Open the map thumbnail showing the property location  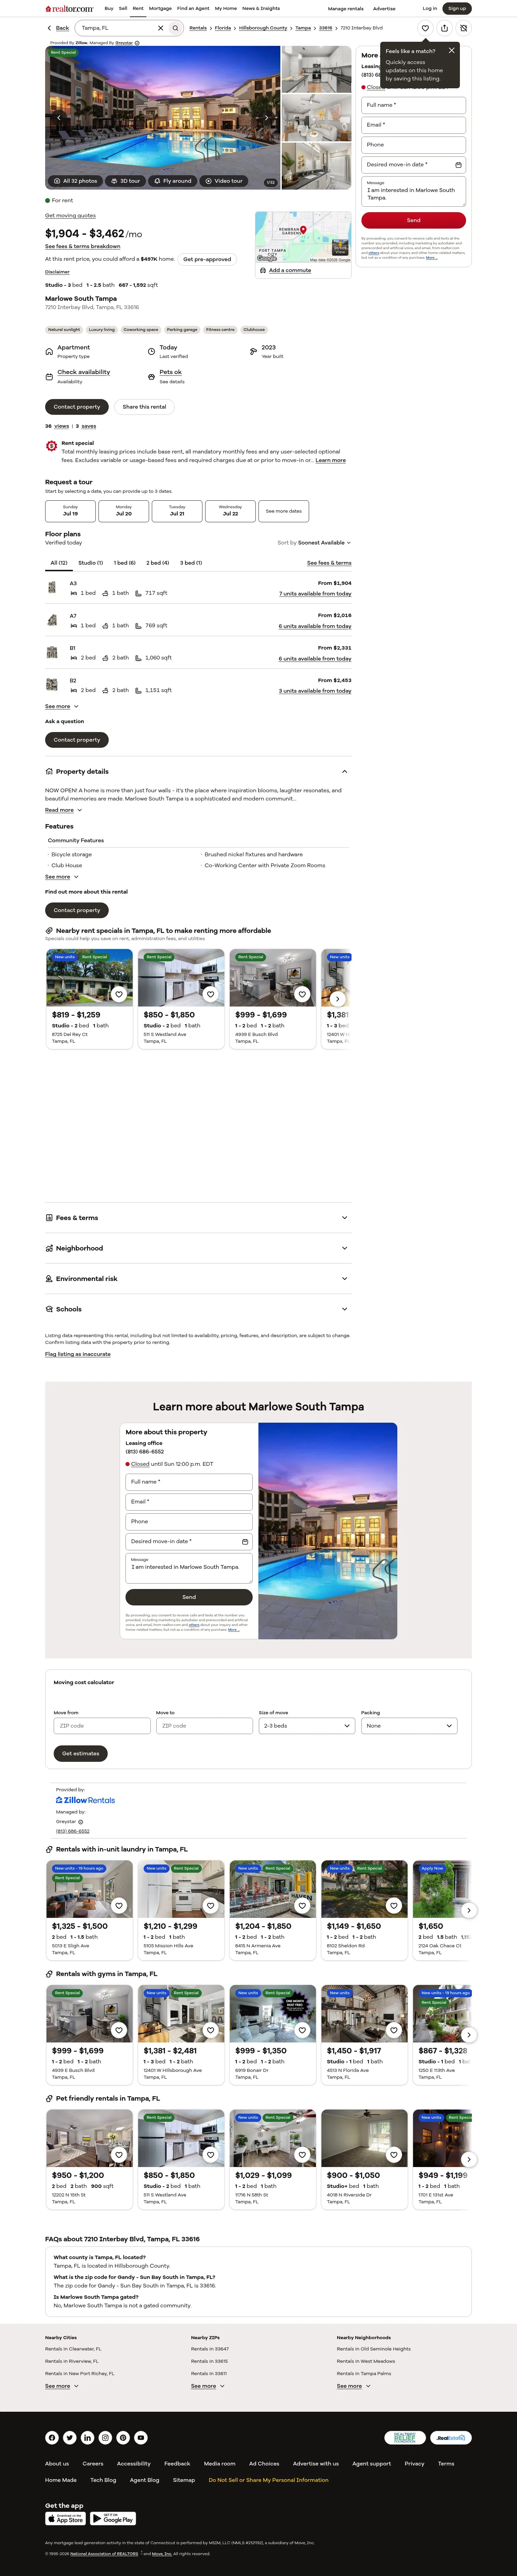pyautogui.click(x=303, y=237)
